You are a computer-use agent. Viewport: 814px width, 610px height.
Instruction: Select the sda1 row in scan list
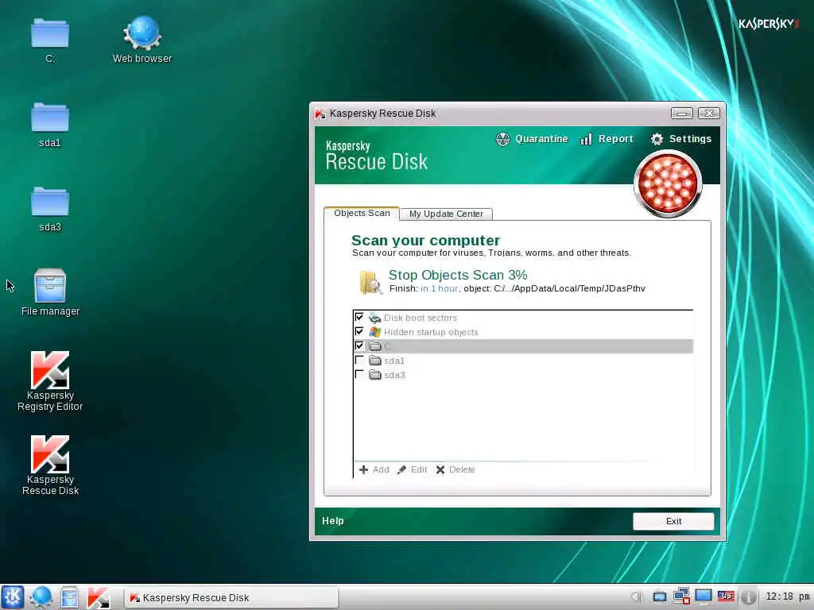[x=523, y=361]
